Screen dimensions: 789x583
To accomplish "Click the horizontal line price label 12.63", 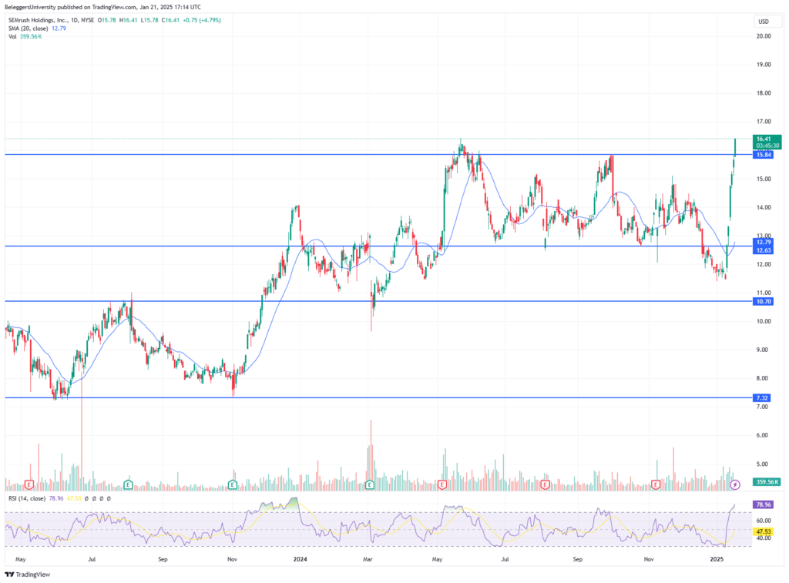I will tap(764, 250).
